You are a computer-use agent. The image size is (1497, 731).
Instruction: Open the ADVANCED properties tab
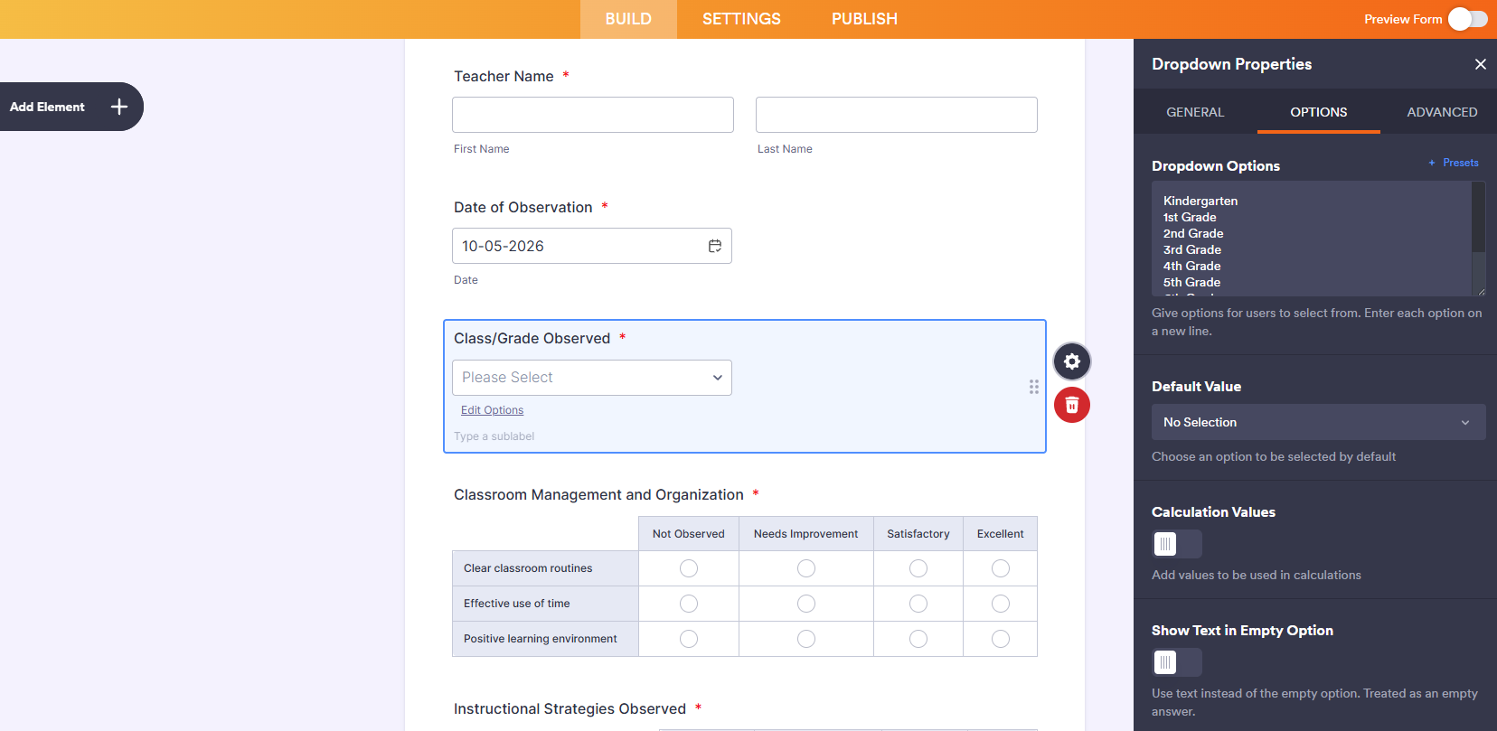pos(1442,112)
